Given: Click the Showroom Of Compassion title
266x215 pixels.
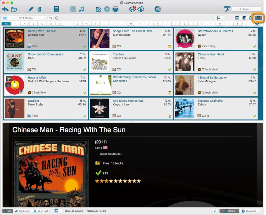Looking at the screenshot, I should point(46,54).
